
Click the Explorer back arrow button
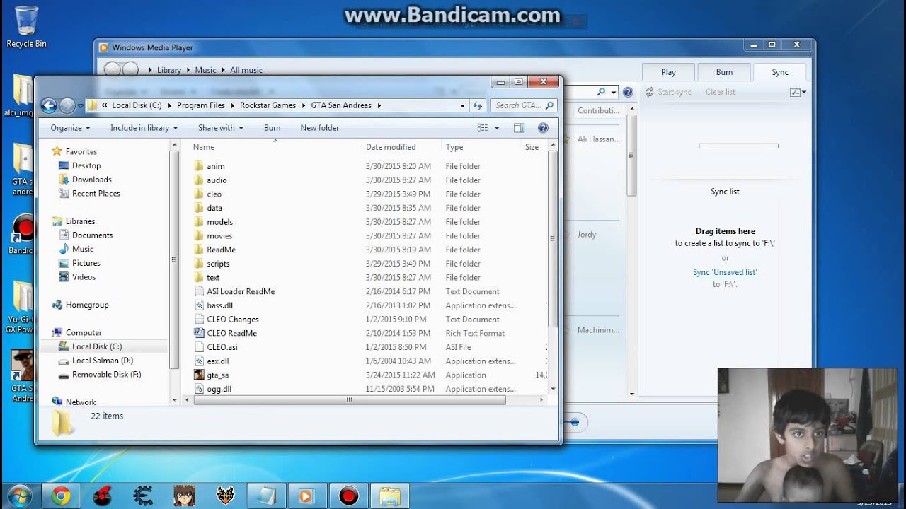tap(49, 106)
